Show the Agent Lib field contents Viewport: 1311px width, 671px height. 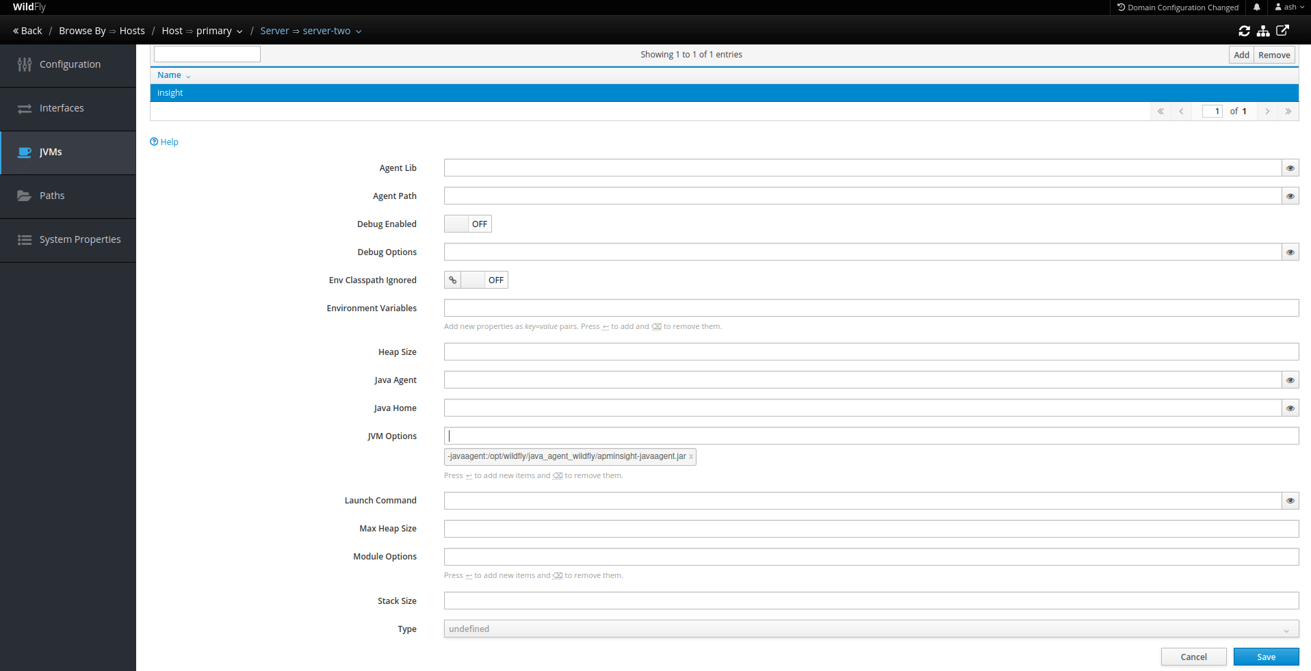(x=1290, y=168)
